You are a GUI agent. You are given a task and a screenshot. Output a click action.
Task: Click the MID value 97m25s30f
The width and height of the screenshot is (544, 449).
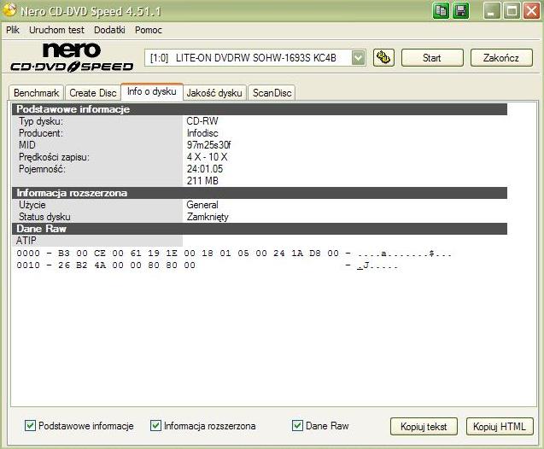click(x=208, y=145)
